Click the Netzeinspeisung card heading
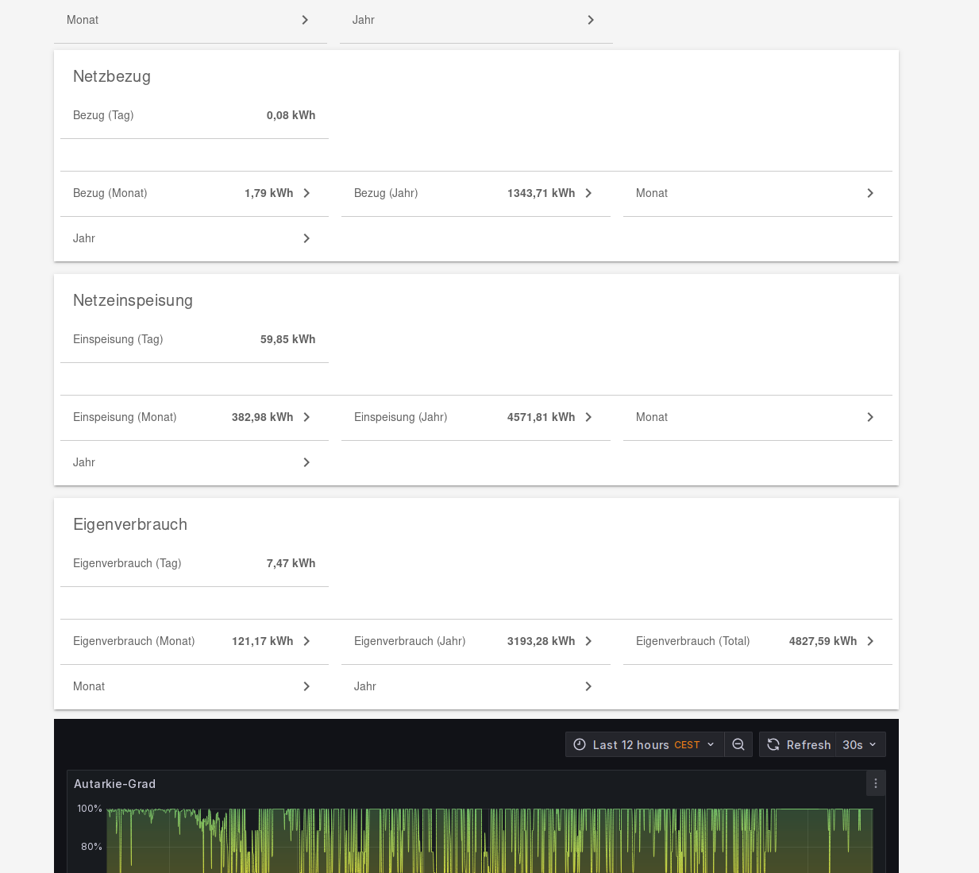Viewport: 979px width, 873px height. [133, 300]
